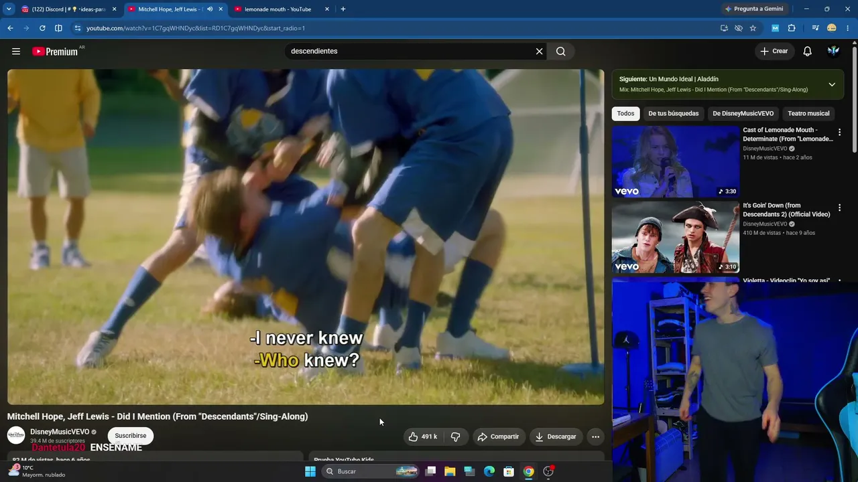Go forward in browser history
Screen dimensions: 858x482
[26, 28]
